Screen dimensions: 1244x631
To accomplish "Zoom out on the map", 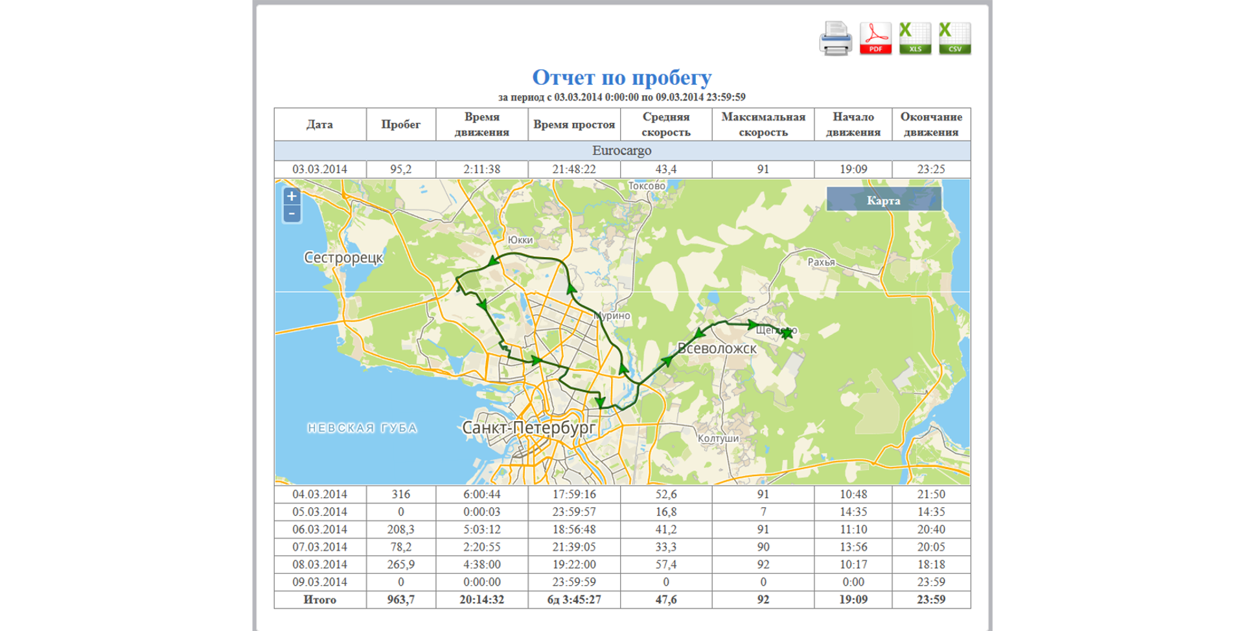I will click(292, 214).
